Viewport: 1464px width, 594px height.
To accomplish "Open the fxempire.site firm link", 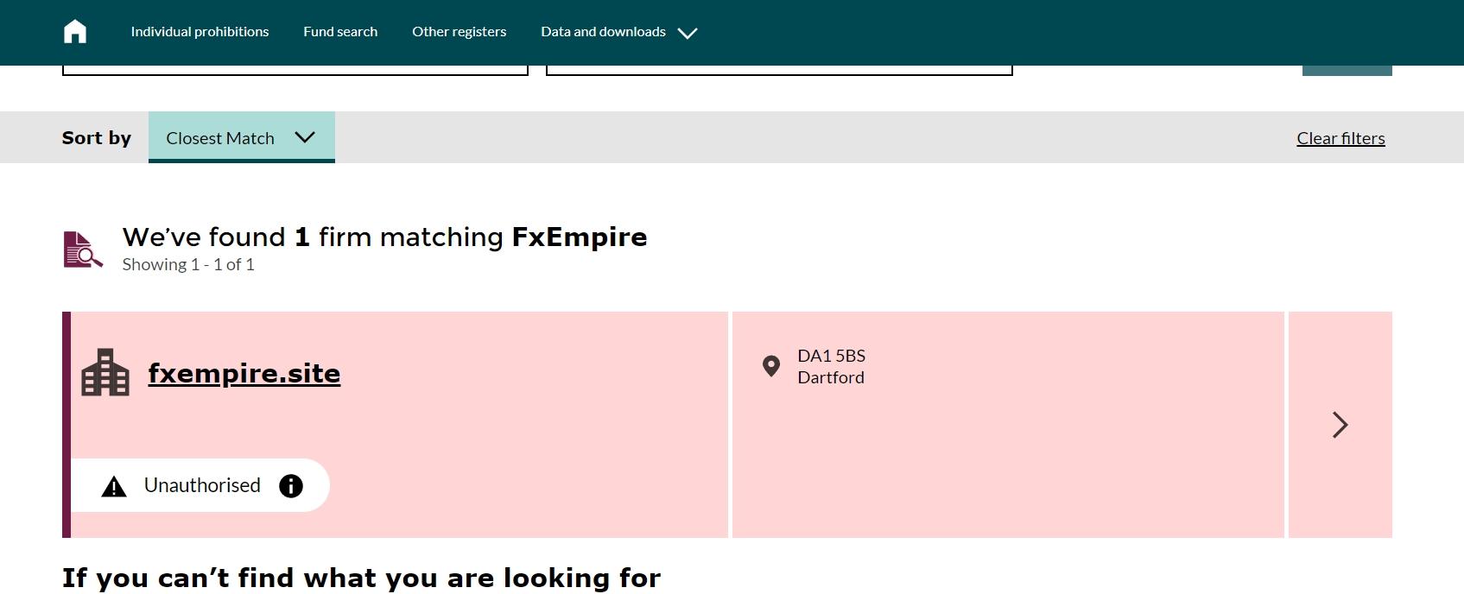I will click(x=244, y=373).
